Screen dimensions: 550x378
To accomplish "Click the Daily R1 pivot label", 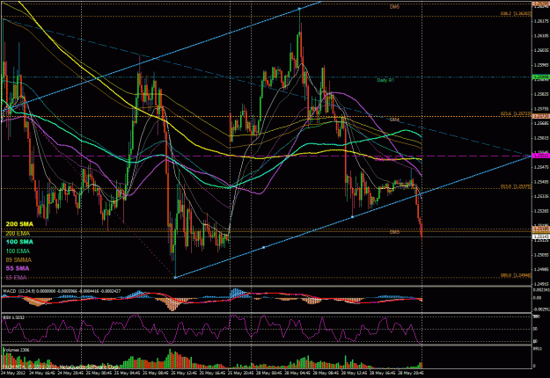I will (385, 80).
